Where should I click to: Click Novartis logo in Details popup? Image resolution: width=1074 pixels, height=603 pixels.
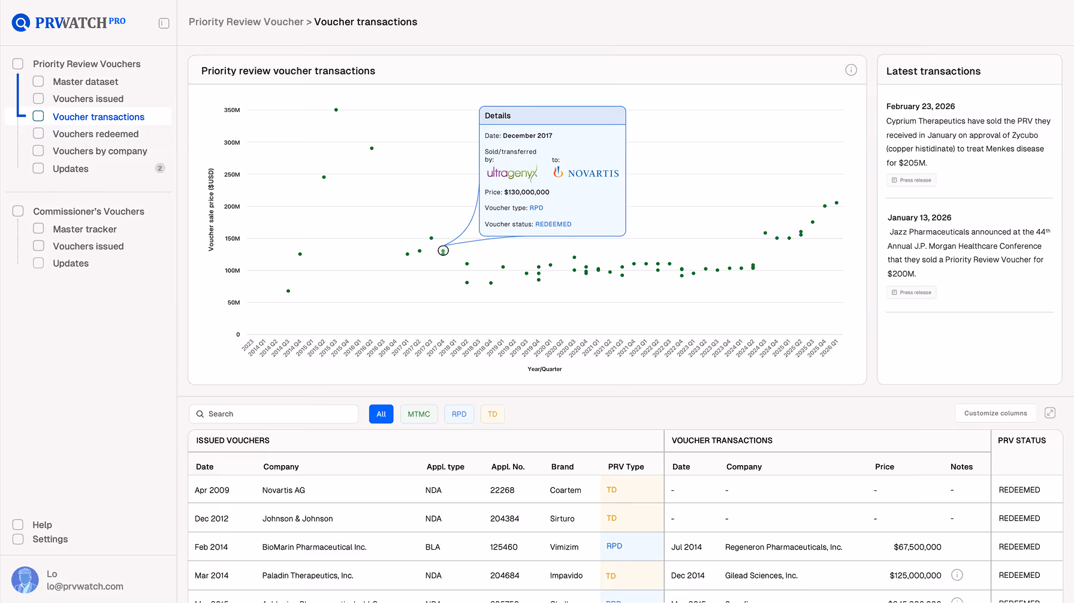click(x=586, y=173)
